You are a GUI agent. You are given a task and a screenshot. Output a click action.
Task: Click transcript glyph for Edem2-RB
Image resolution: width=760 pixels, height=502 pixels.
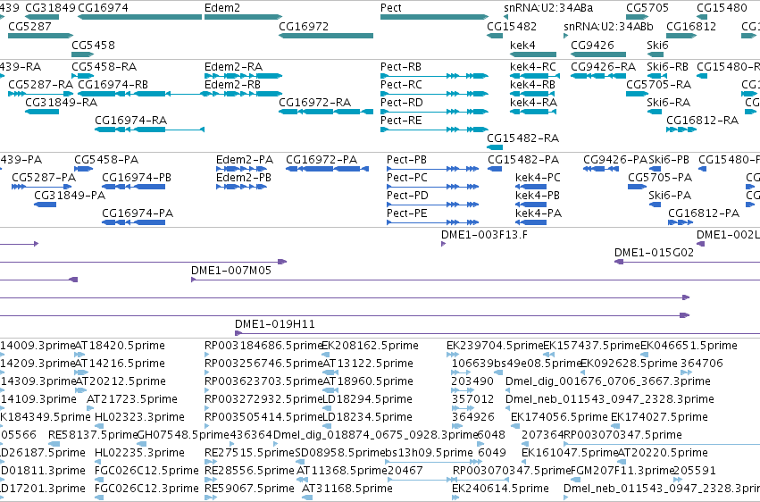[243, 94]
